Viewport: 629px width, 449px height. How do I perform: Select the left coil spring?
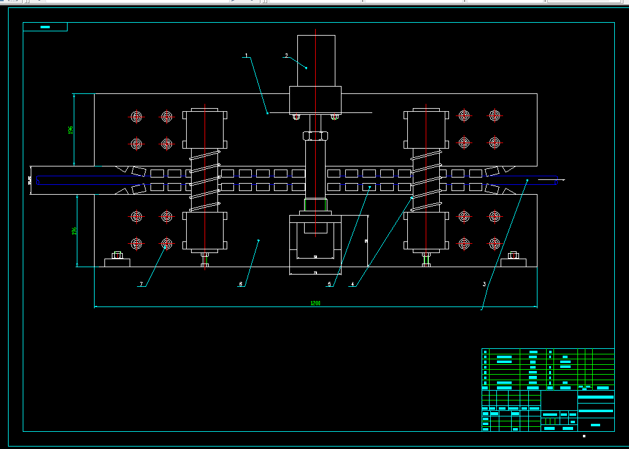pyautogui.click(x=205, y=180)
